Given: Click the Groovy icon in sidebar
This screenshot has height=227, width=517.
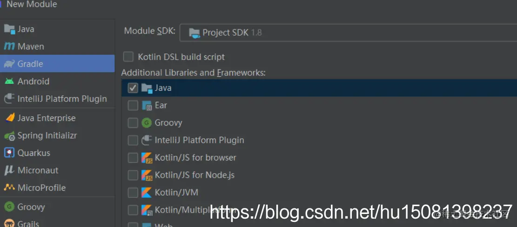Looking at the screenshot, I should tap(9, 207).
